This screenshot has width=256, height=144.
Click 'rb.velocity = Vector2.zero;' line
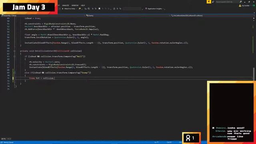tap(44, 62)
